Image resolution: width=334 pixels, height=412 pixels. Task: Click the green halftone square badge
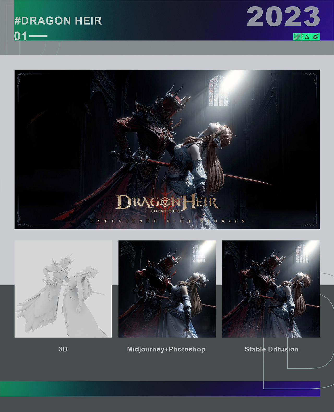[x=297, y=37]
